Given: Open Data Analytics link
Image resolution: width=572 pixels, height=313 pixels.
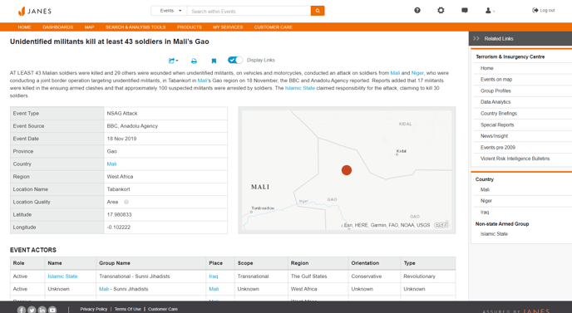Looking at the screenshot, I should [496, 102].
